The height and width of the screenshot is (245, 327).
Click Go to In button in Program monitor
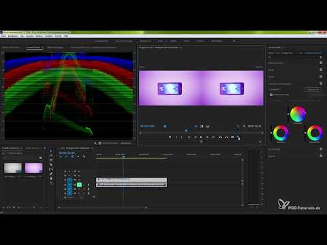point(189,137)
